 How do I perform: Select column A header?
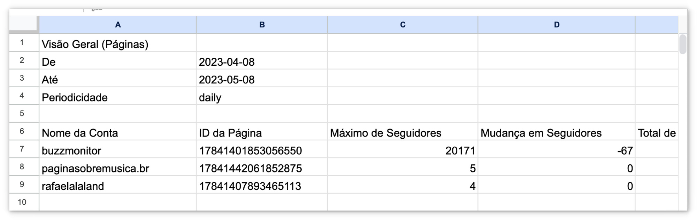tap(118, 25)
